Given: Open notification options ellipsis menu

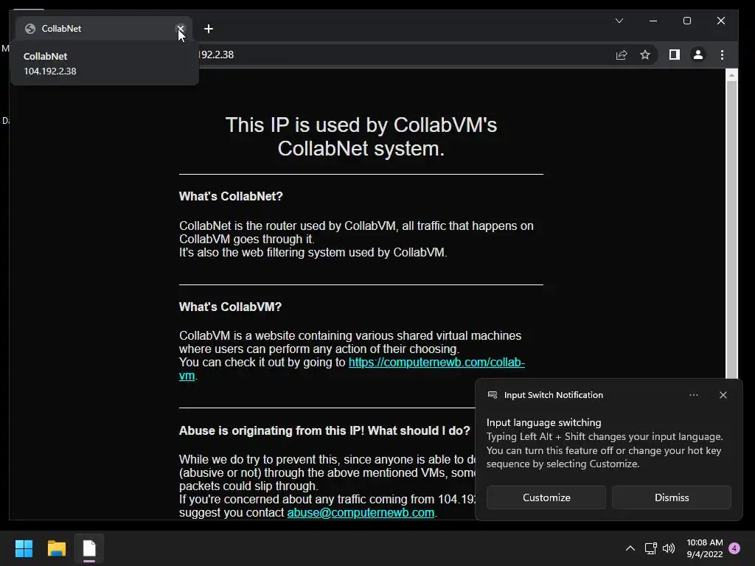Looking at the screenshot, I should (693, 395).
